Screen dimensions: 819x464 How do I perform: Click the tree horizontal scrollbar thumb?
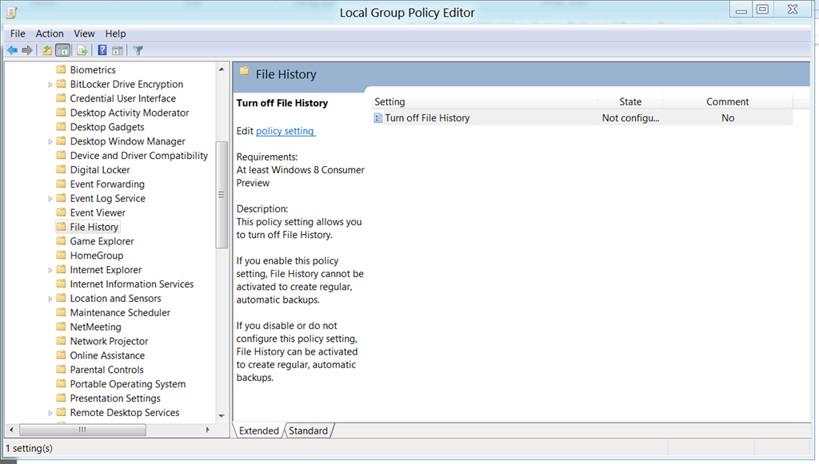point(82,430)
